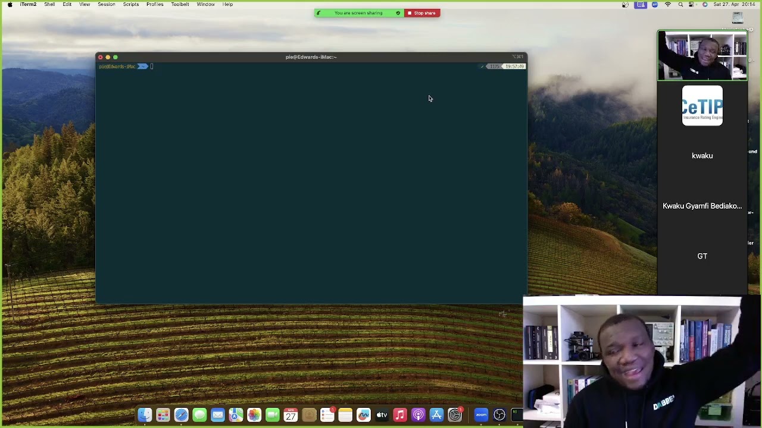Open Contacts app in the Dock
Image resolution: width=762 pixels, height=428 pixels.
[309, 415]
